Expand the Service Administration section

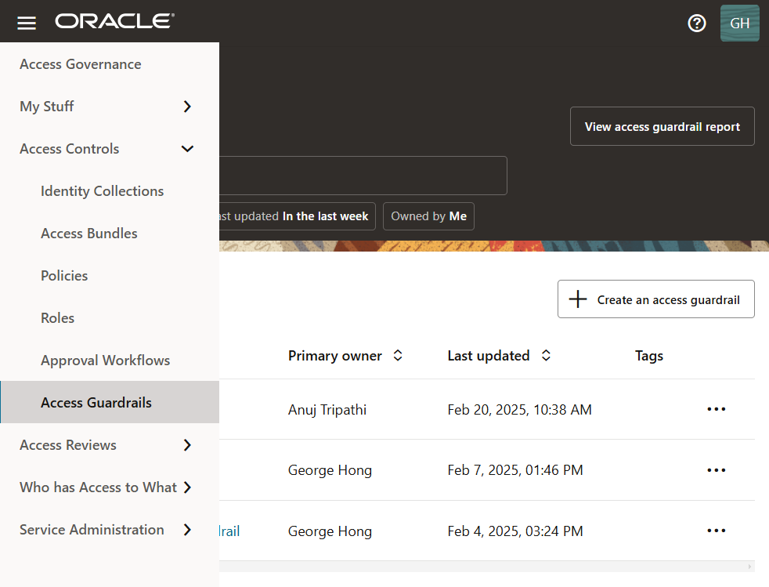click(186, 530)
